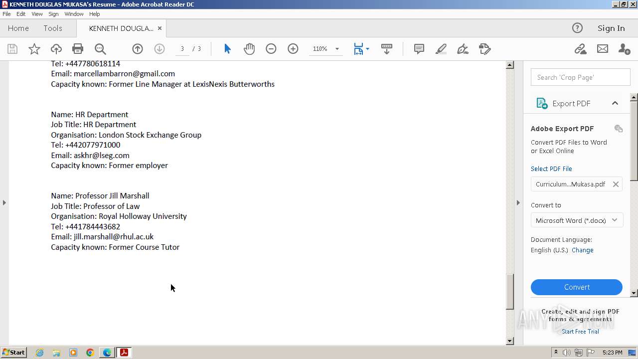Viewport: 638px width, 359px height.
Task: Go to previous page arrow
Action: pyautogui.click(x=138, y=49)
